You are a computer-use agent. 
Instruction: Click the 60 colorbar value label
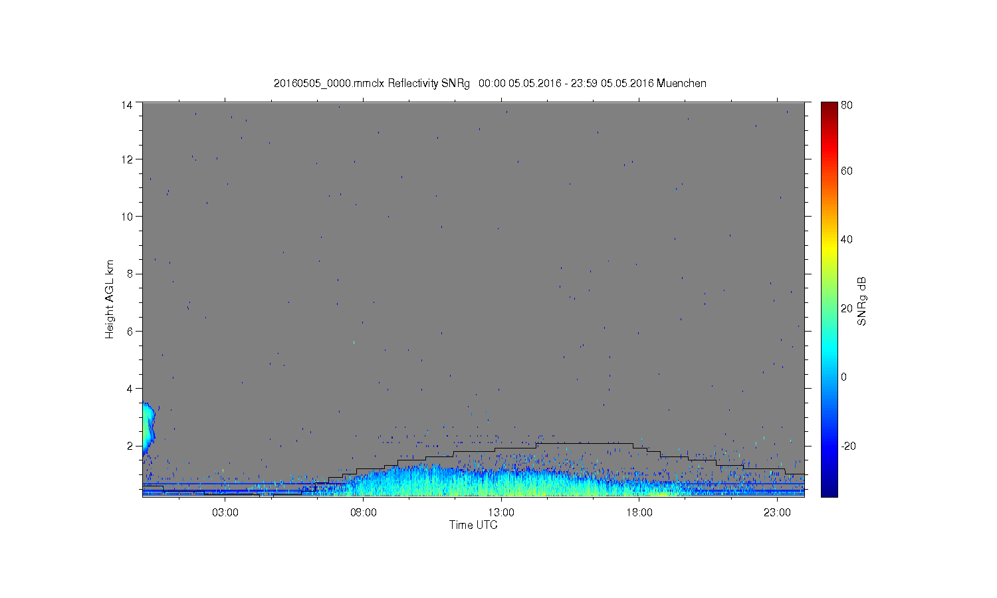coord(847,171)
